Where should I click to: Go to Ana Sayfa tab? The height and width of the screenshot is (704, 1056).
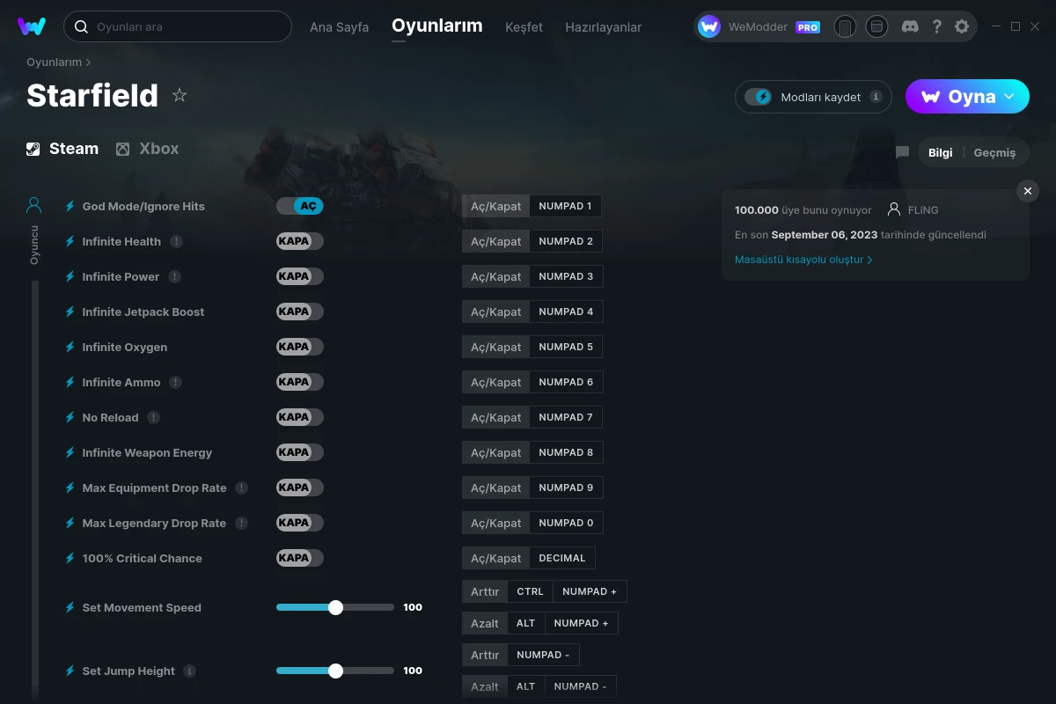tap(339, 27)
